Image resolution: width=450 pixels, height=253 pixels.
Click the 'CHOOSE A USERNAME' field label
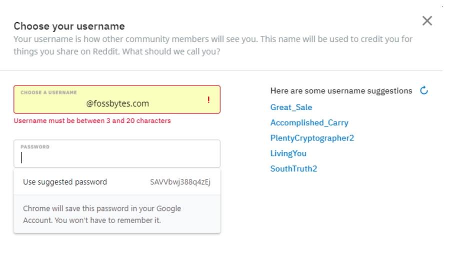pyautogui.click(x=48, y=92)
